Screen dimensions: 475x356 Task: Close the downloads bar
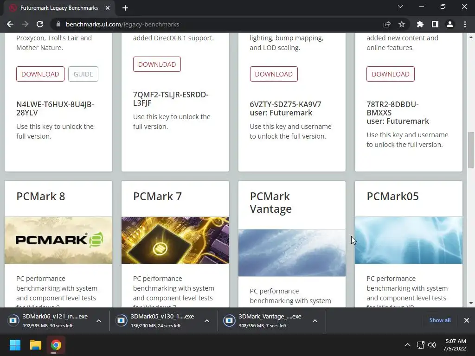pos(467,320)
